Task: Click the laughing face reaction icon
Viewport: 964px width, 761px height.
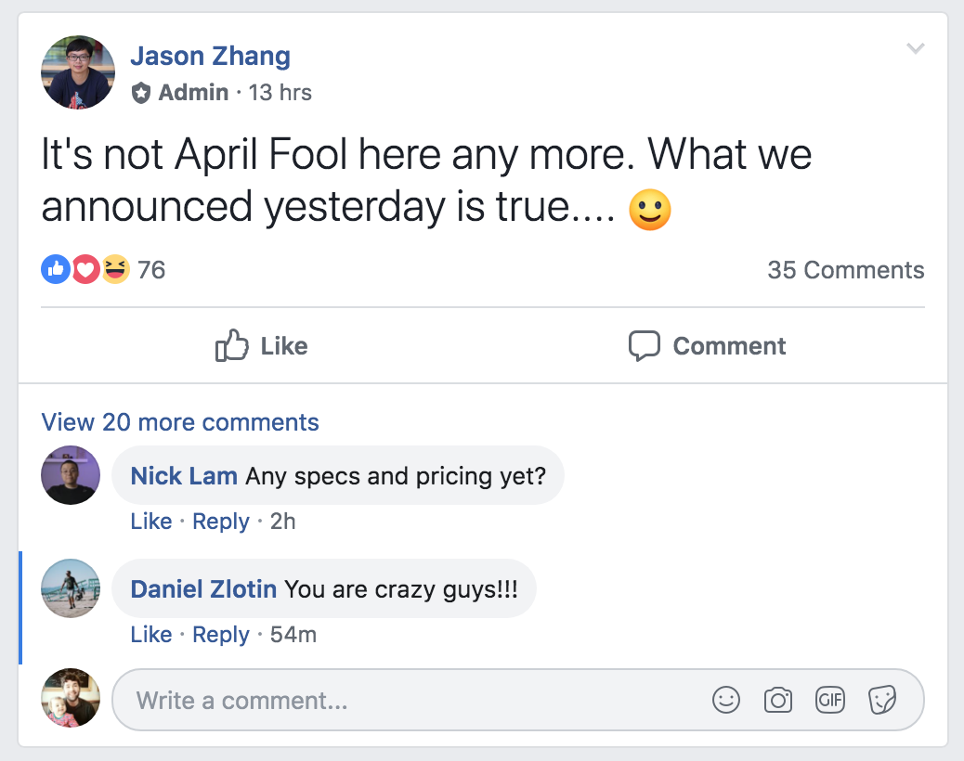Action: click(x=115, y=269)
